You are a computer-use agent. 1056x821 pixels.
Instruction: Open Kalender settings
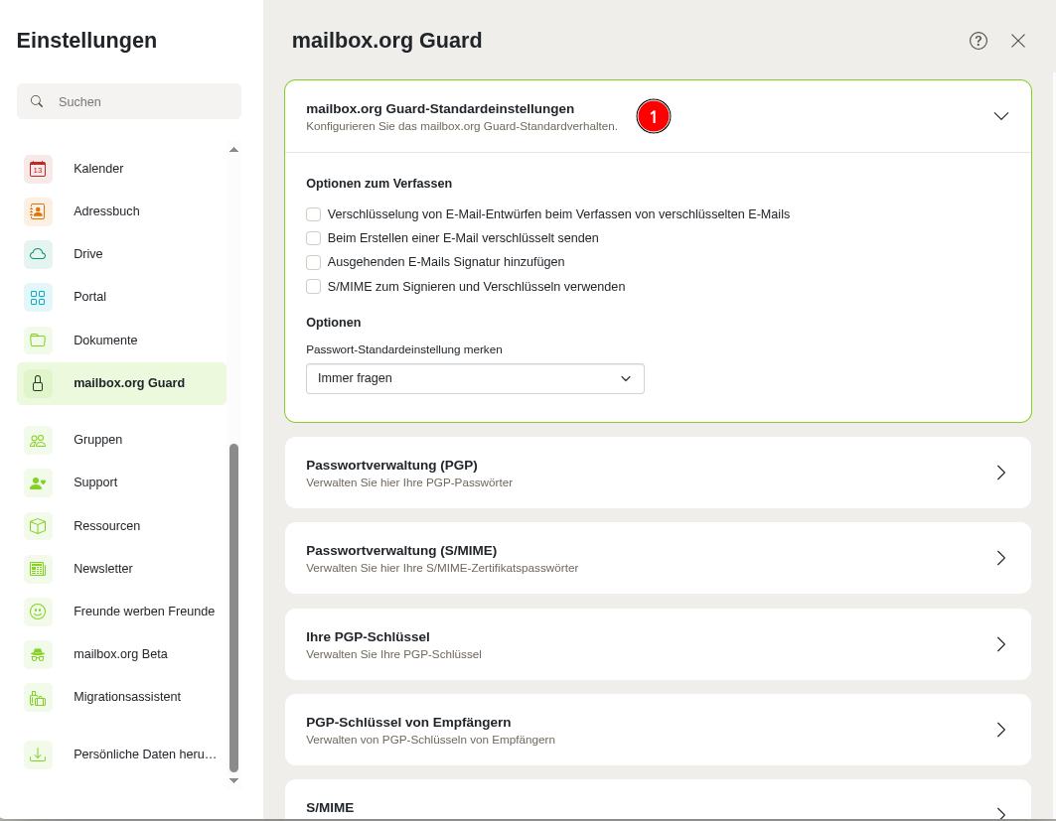121,169
